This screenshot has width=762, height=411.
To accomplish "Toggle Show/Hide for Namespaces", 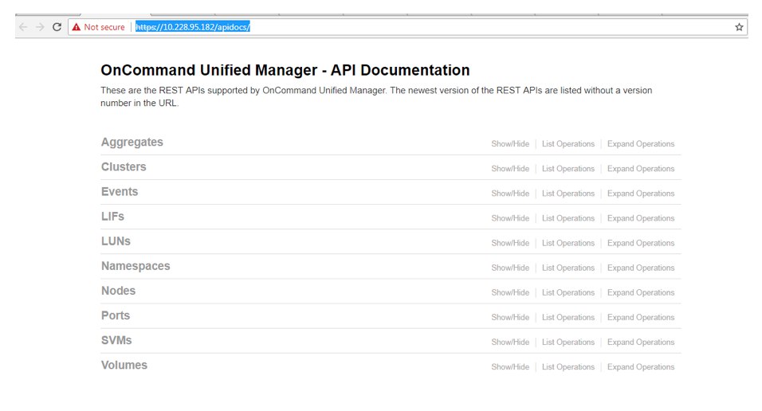I will click(510, 268).
